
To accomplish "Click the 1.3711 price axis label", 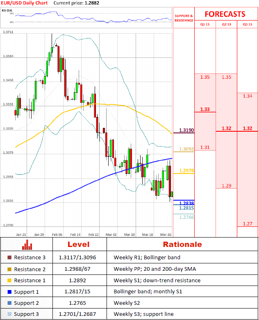I will [x=8, y=32].
